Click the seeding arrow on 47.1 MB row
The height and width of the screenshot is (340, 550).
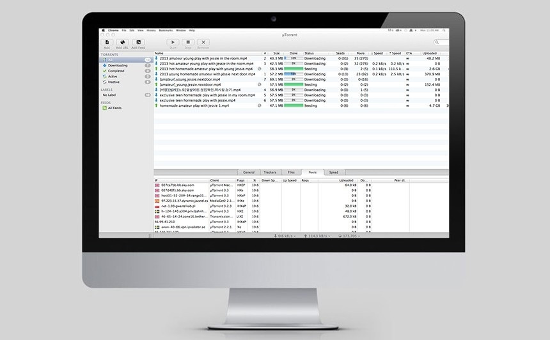pos(157,105)
